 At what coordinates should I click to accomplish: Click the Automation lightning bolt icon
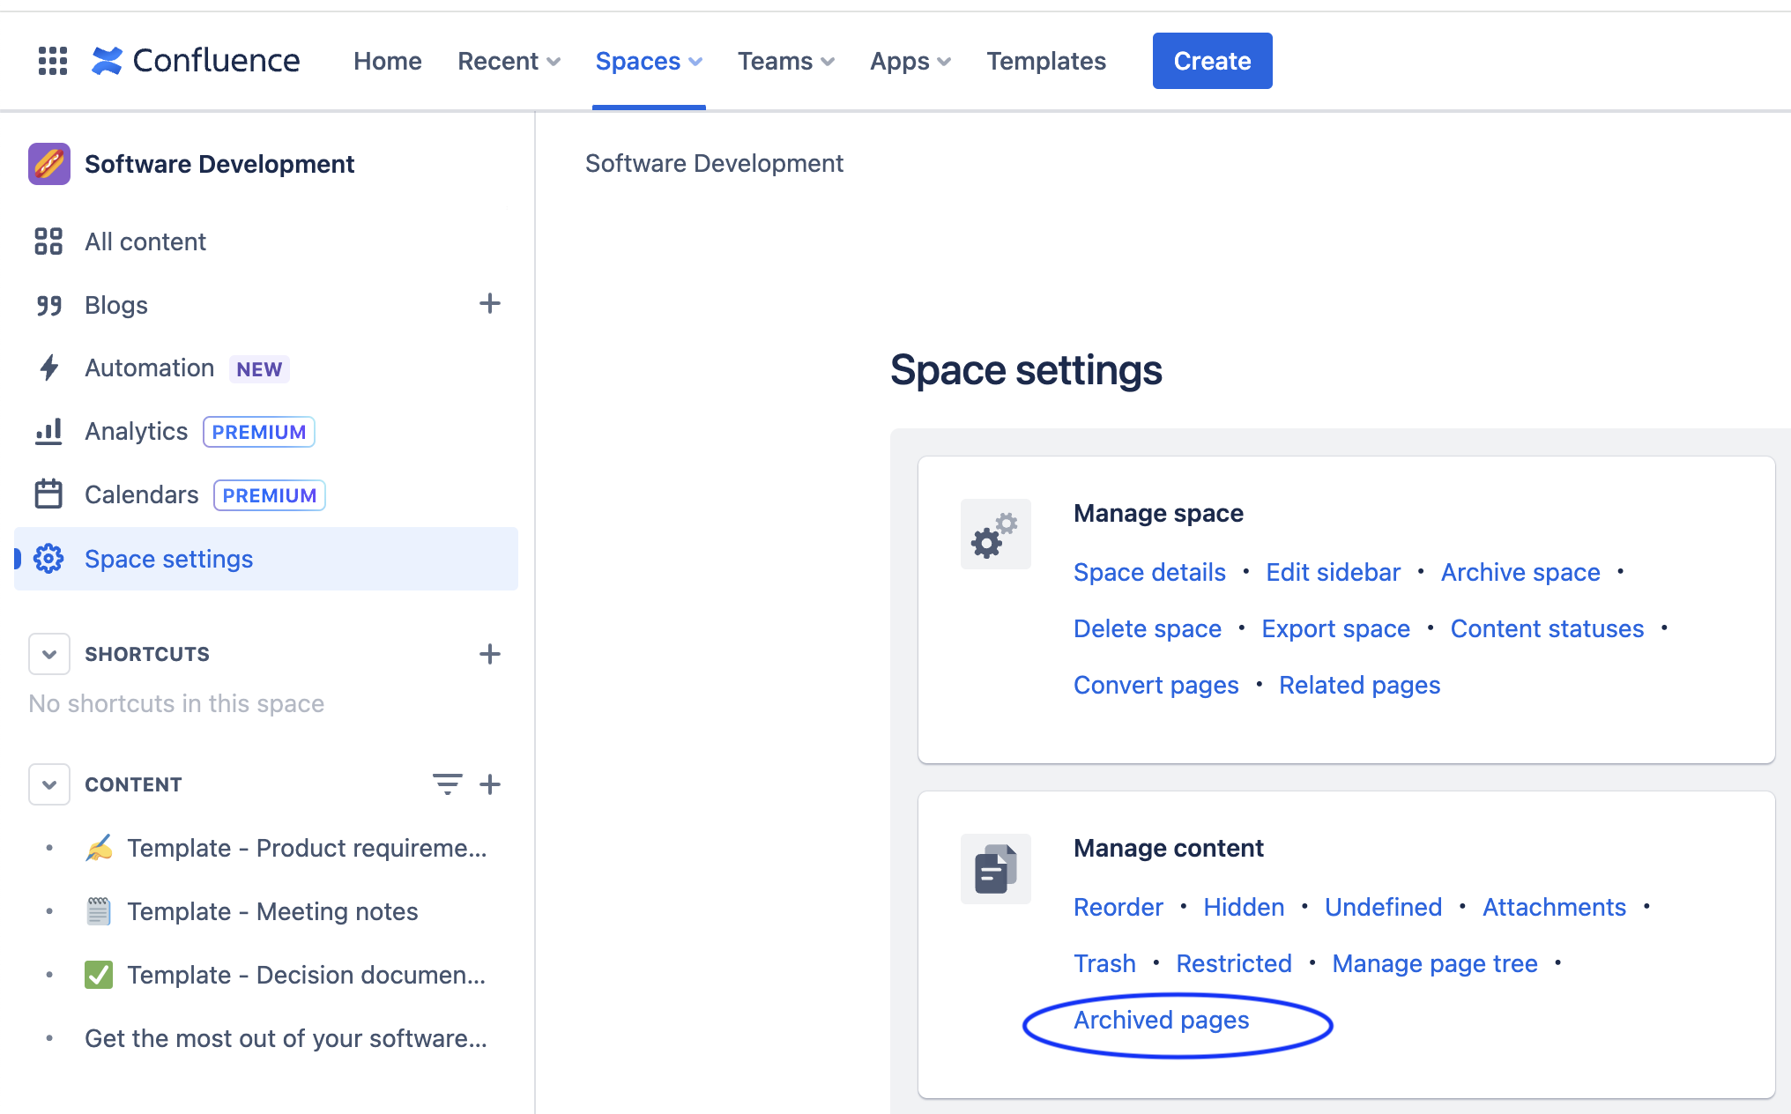point(48,368)
